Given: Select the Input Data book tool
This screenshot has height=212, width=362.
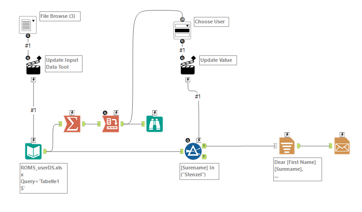Looking at the screenshot, I should point(33,151).
